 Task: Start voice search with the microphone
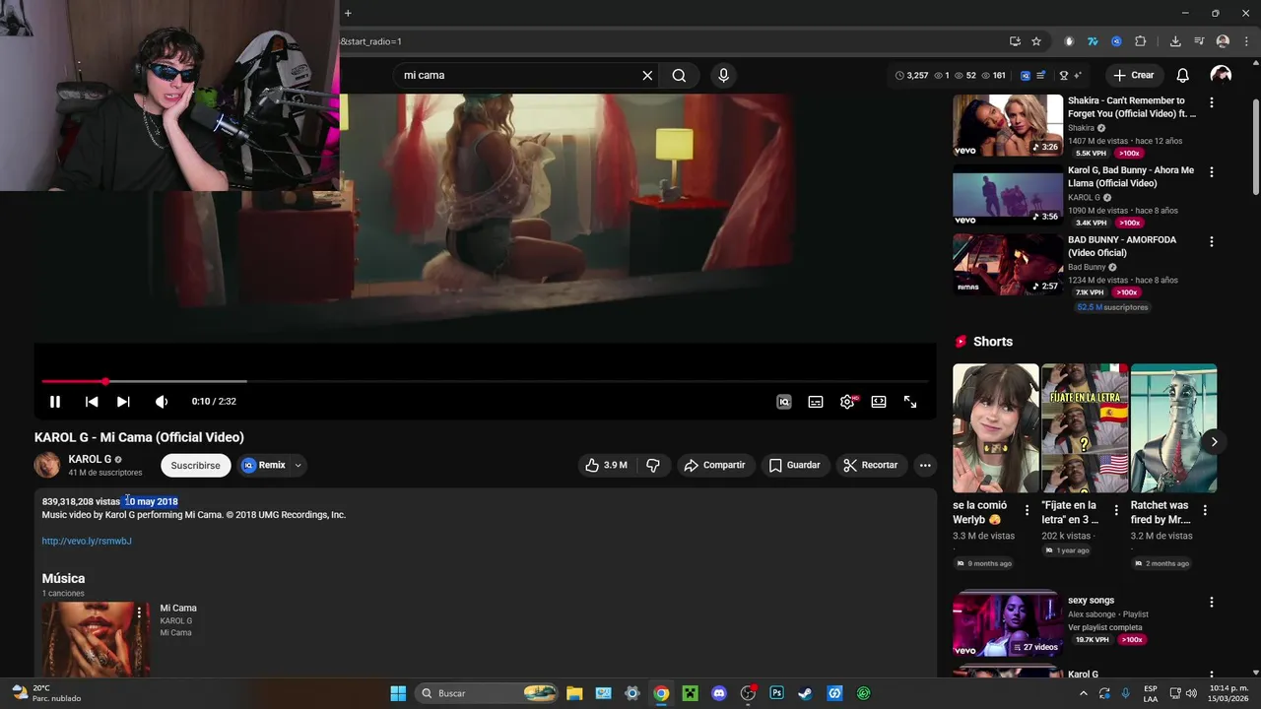[x=724, y=76]
